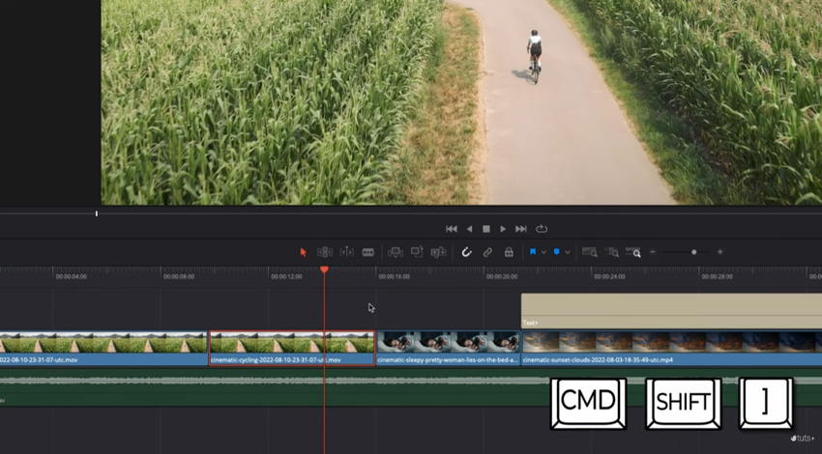
Task: Click the Replace Clip icon
Action: tap(438, 252)
